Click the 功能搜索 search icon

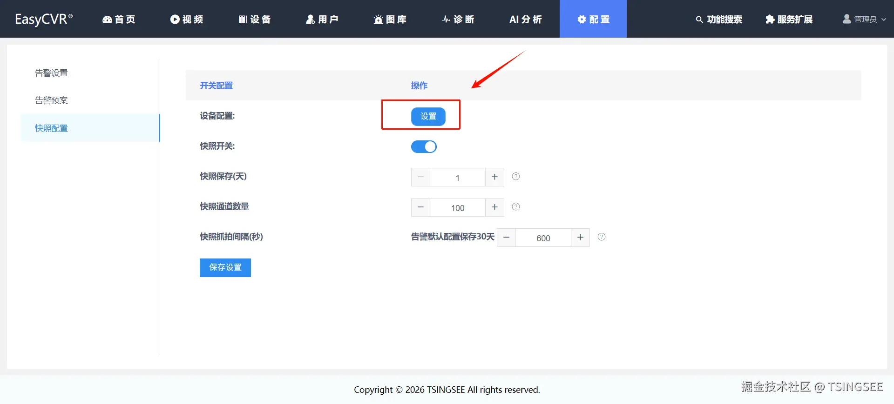click(x=699, y=20)
